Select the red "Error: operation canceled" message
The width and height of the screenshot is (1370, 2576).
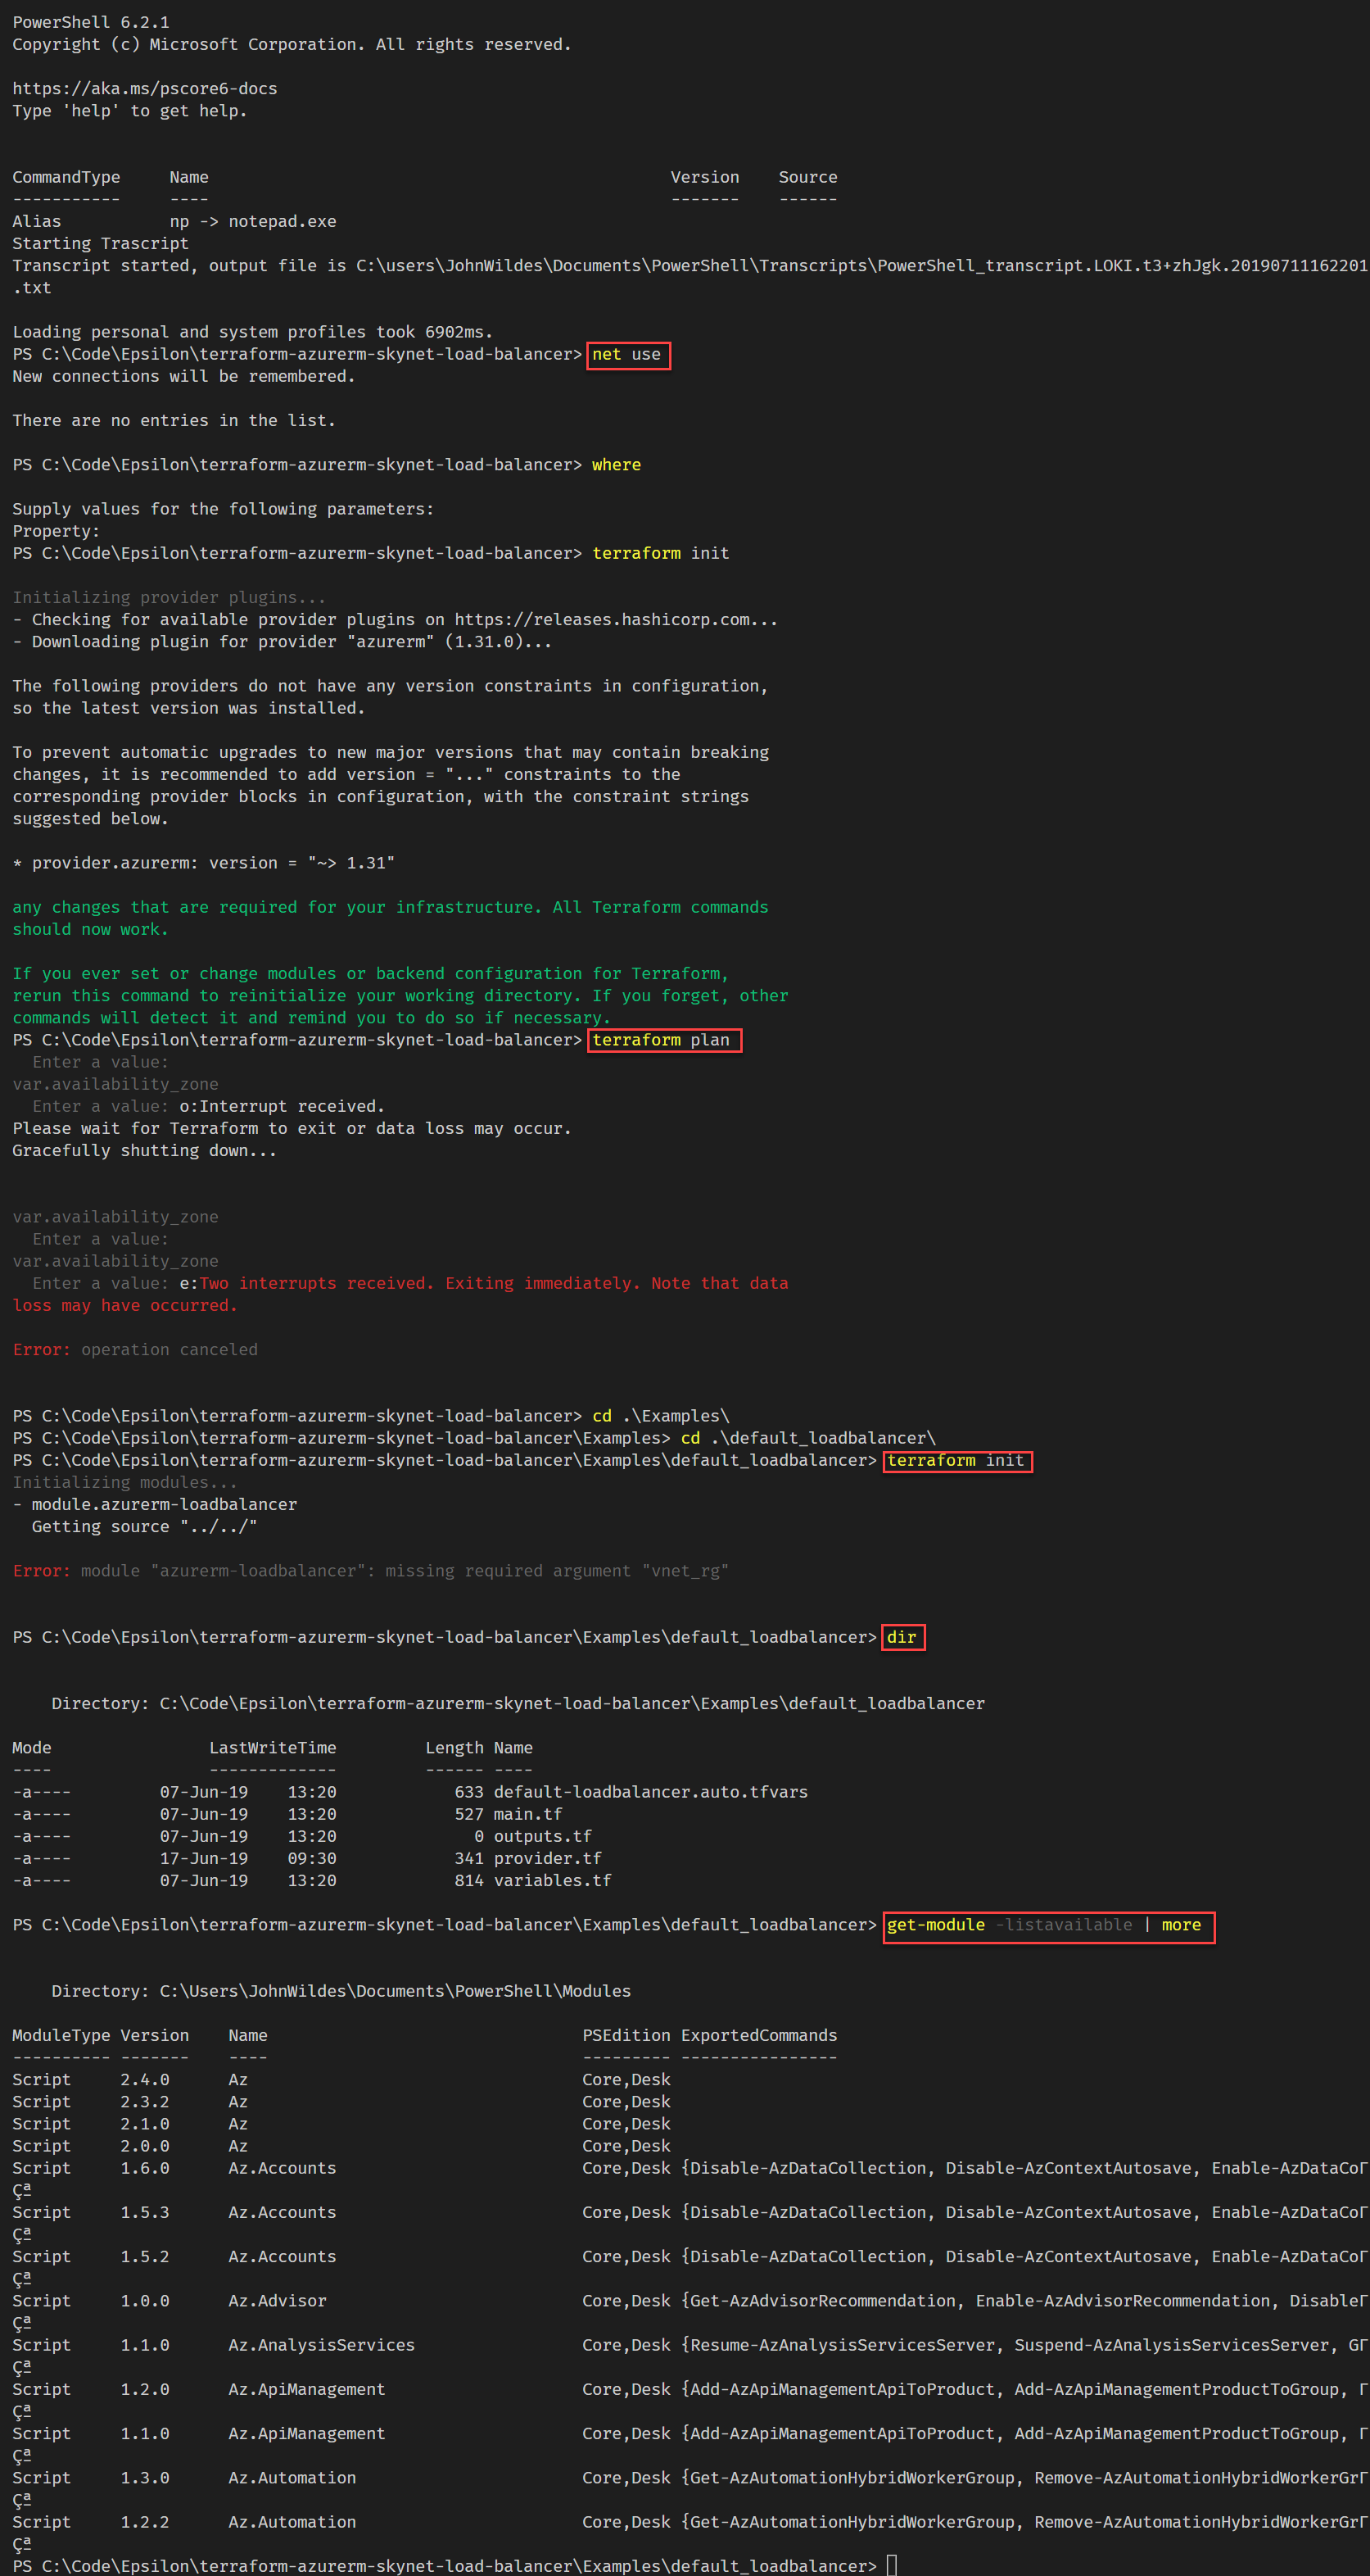(x=135, y=1349)
